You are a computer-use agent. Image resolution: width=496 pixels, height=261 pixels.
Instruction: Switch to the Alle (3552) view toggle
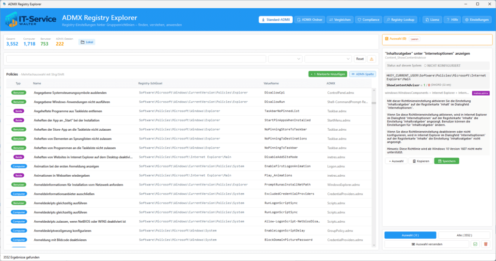coord(464,235)
